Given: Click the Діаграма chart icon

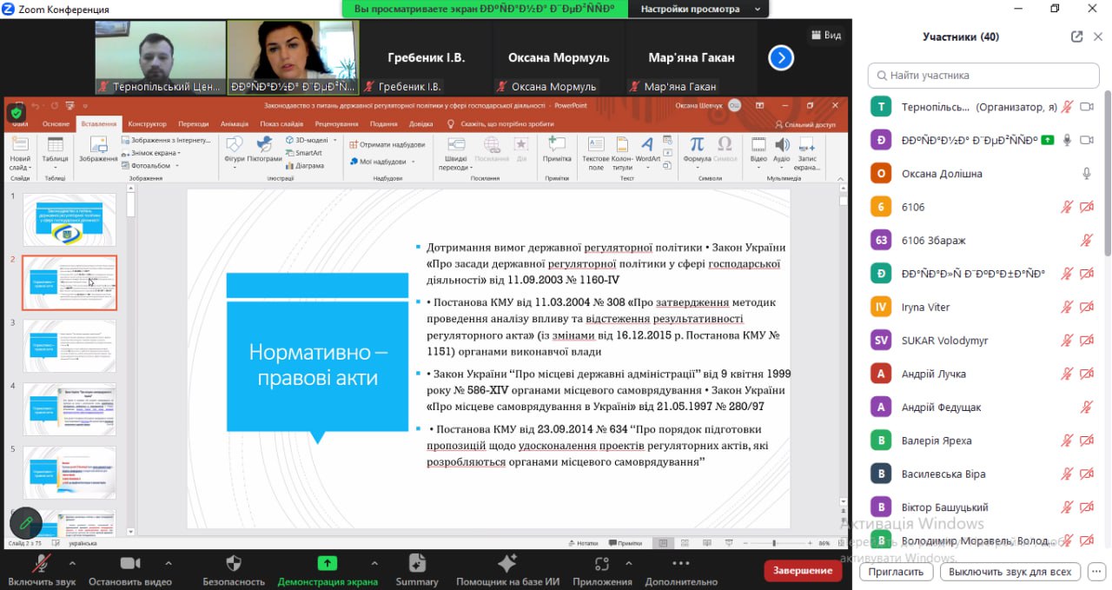Looking at the screenshot, I should click(x=304, y=165).
